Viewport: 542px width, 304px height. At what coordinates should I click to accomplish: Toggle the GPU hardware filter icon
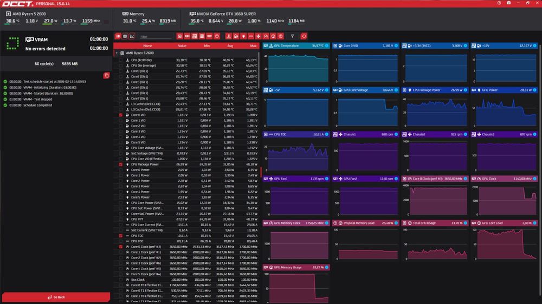tap(187, 36)
